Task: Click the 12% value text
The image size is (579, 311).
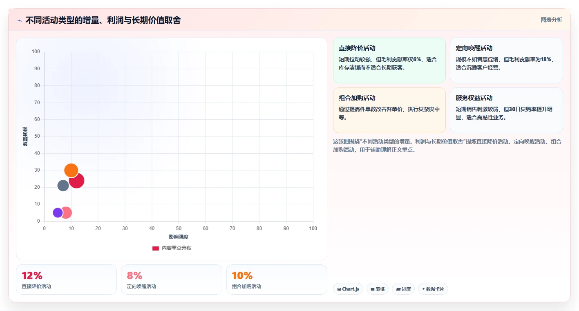Action: [32, 275]
